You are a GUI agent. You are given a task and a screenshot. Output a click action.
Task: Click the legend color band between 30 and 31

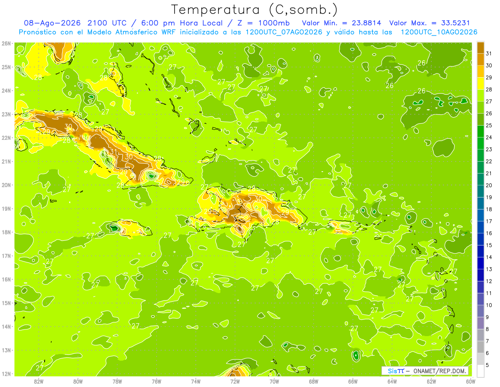[481, 60]
